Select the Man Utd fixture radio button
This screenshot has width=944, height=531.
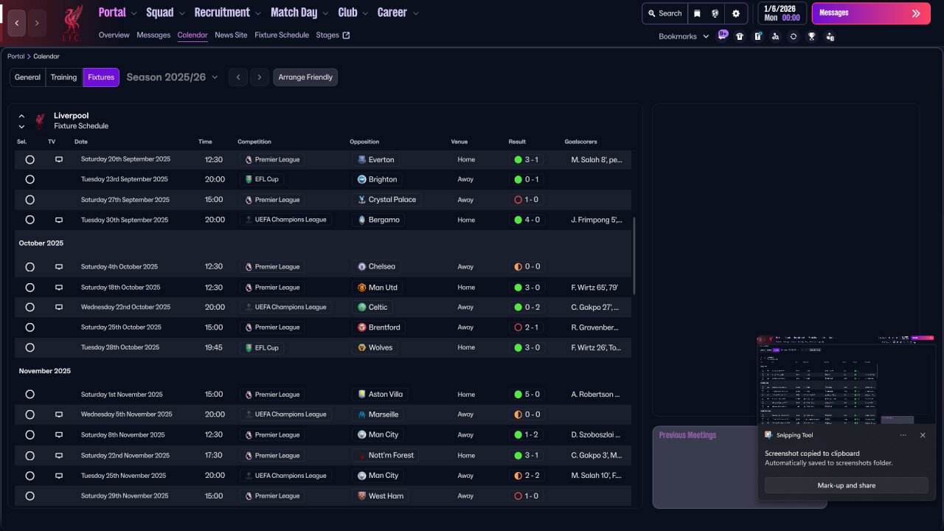(x=29, y=288)
